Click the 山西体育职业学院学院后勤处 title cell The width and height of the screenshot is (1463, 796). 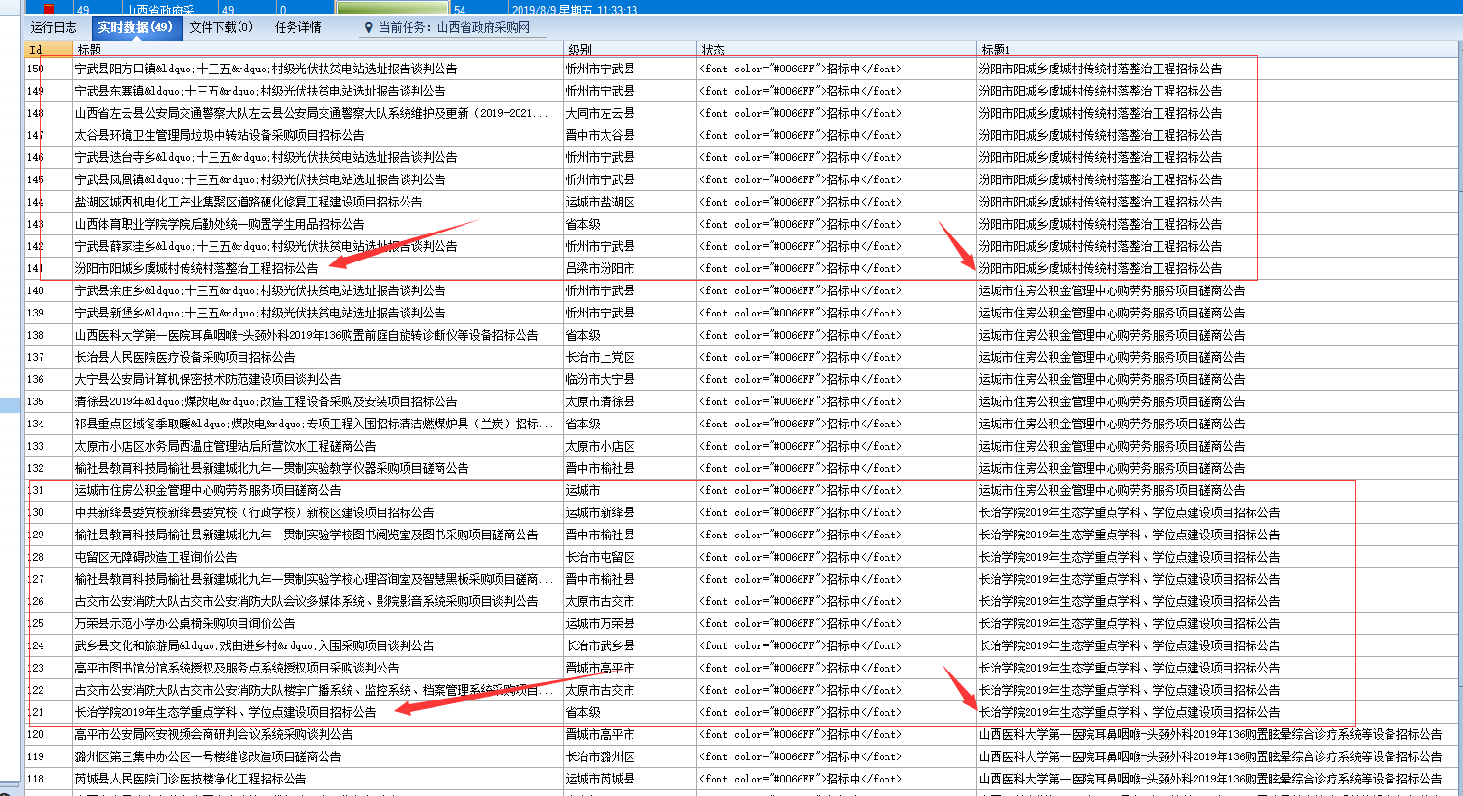319,224
